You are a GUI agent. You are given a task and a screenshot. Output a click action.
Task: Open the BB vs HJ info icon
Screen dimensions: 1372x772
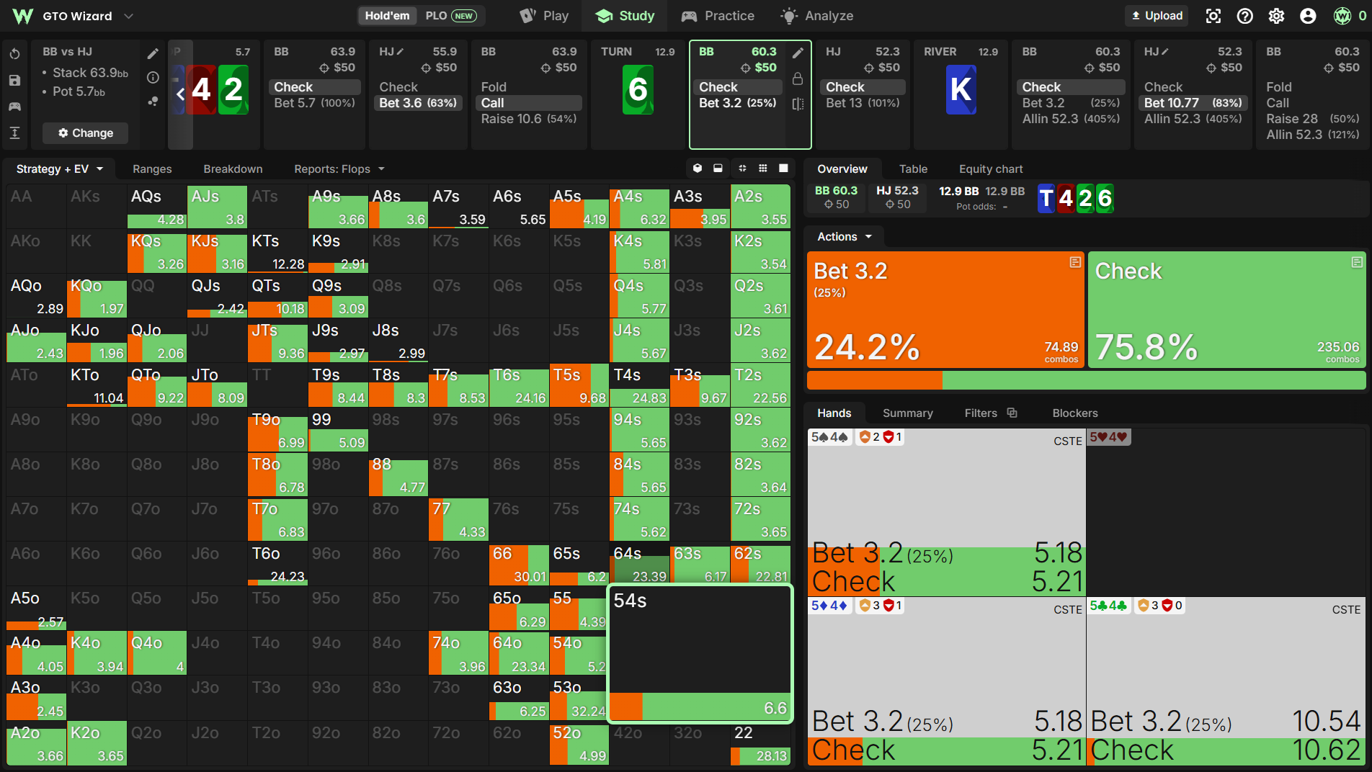point(153,77)
